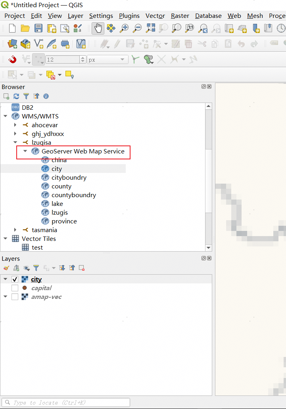Enable the snapping magnet tool

click(x=12, y=60)
